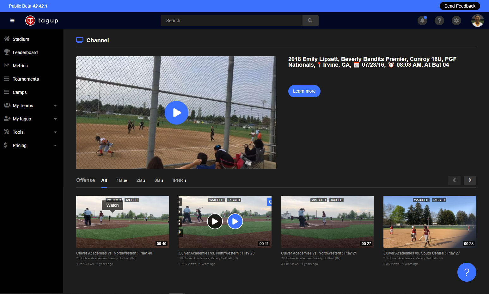Open the Play 27 South Central thumbnail
The image size is (489, 294).
pyautogui.click(x=430, y=222)
